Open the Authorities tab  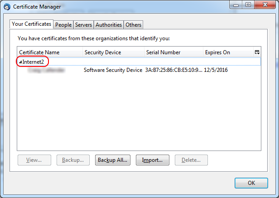tap(109, 25)
